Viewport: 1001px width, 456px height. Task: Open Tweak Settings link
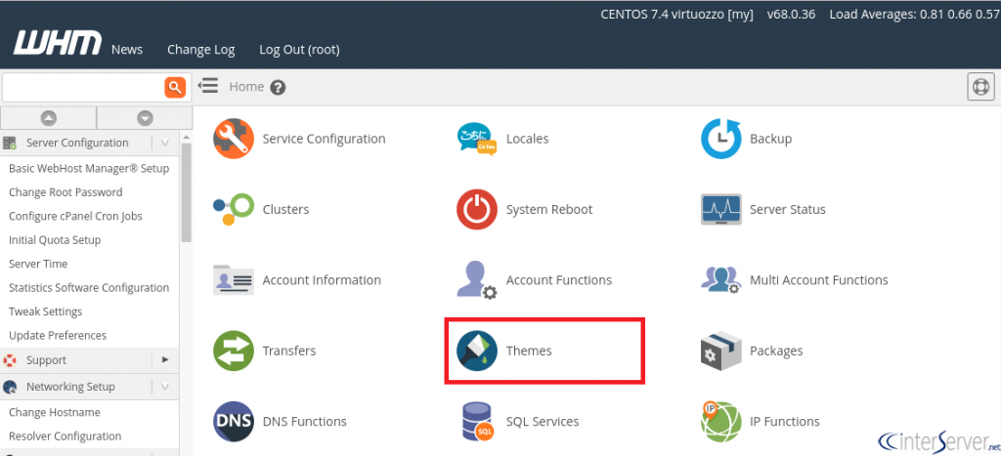coord(45,311)
